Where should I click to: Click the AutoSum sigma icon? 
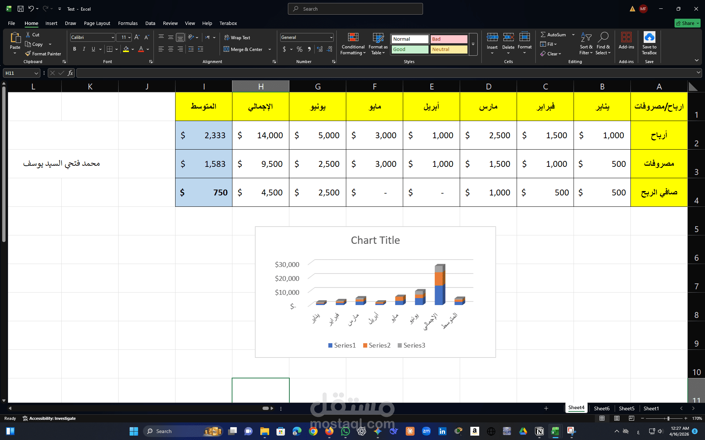[x=543, y=34]
